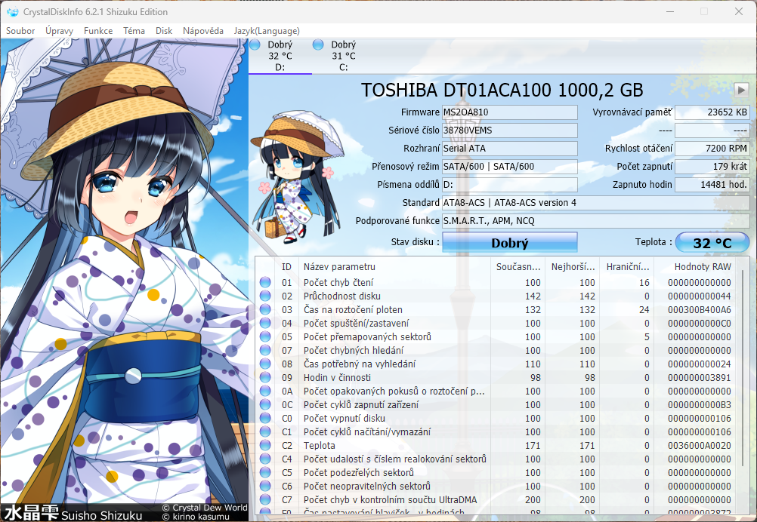Click status icon for Počet cyklů zapnutí zařízení
Image resolution: width=757 pixels, height=522 pixels.
tap(265, 404)
